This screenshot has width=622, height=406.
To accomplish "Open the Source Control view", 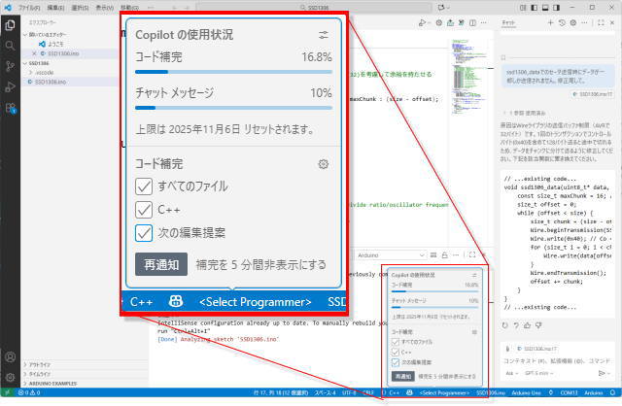I will tap(11, 67).
